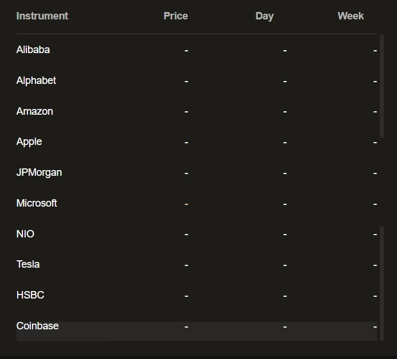Click the Day column header
Viewport: 397px width, 359px height.
264,16
